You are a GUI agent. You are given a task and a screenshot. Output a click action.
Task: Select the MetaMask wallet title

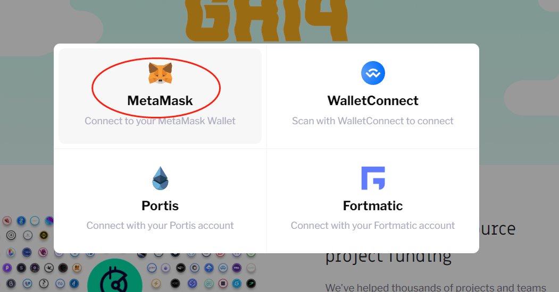(x=160, y=101)
